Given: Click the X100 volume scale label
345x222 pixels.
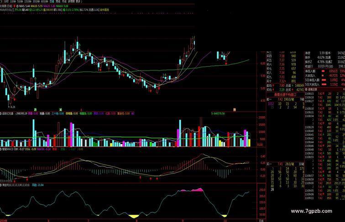Looking at the screenshot, I should click(260, 145).
